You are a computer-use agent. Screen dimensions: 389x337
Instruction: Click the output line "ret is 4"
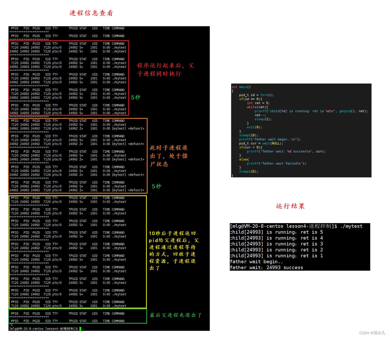(276, 238)
